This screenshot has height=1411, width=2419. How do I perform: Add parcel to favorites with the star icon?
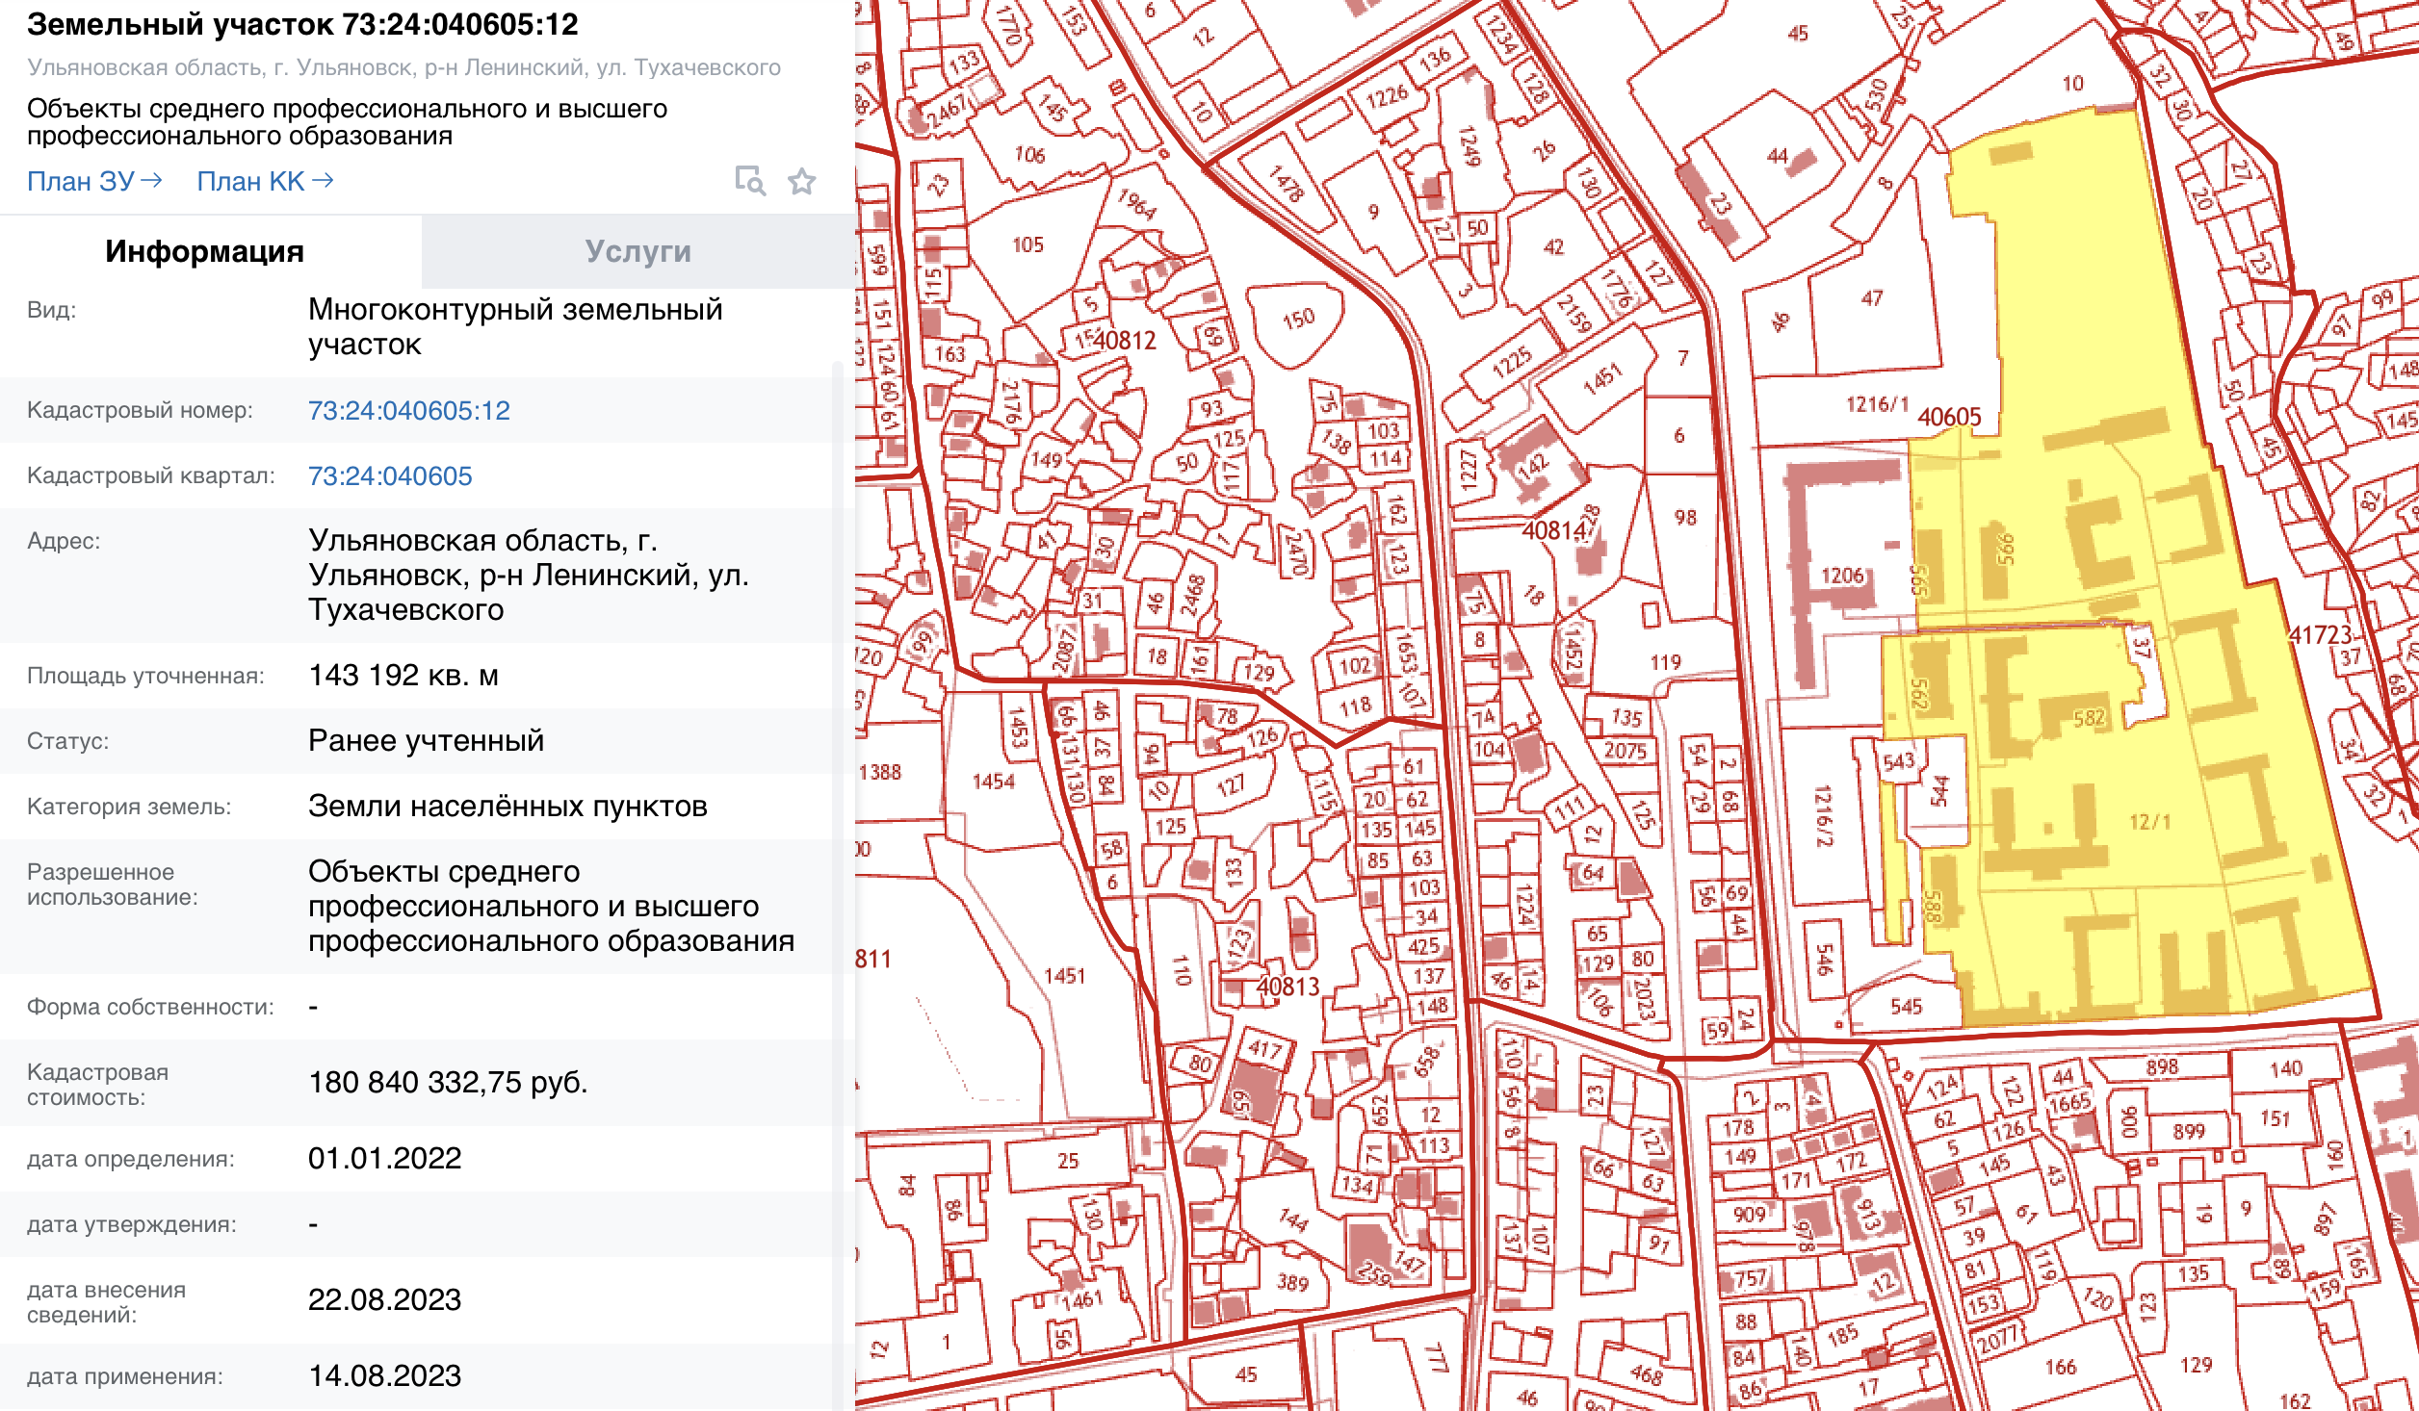[x=802, y=181]
